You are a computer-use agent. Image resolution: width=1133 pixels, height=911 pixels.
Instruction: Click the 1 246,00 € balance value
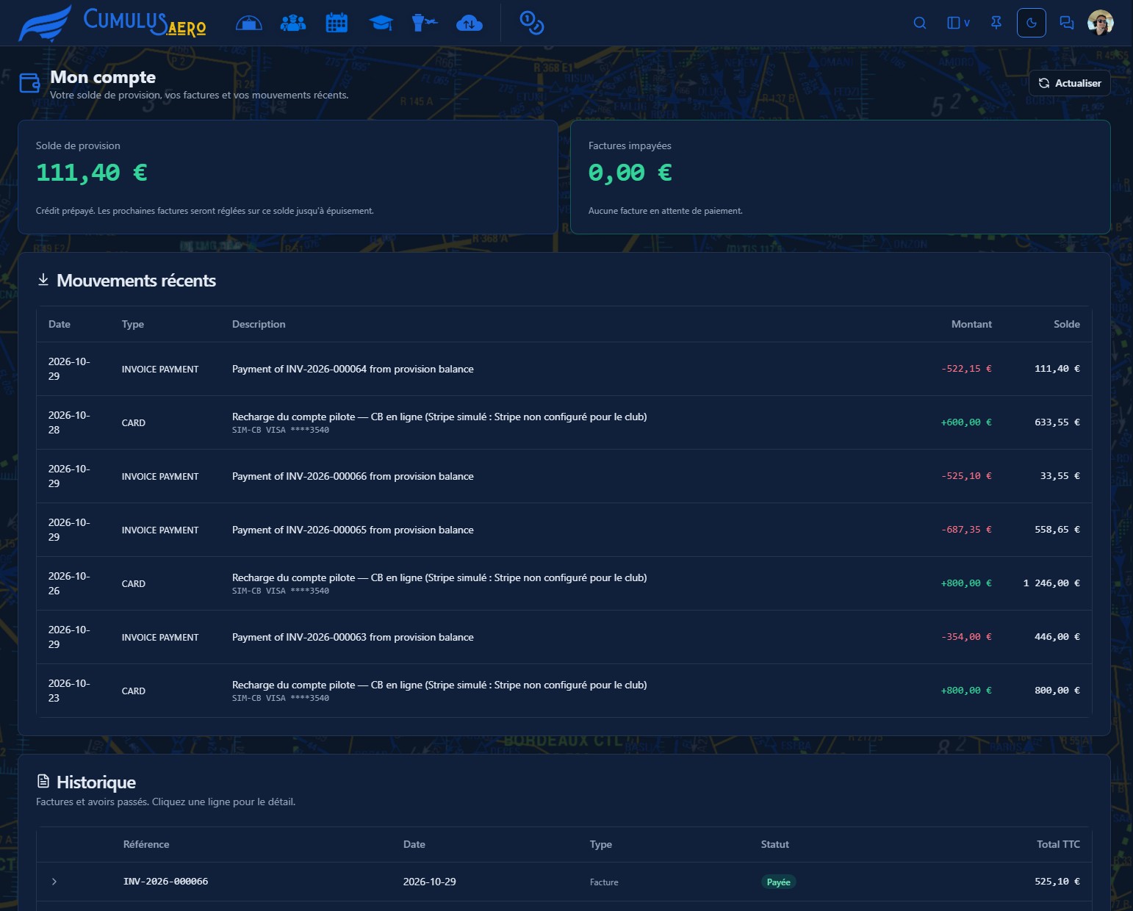click(x=1051, y=583)
